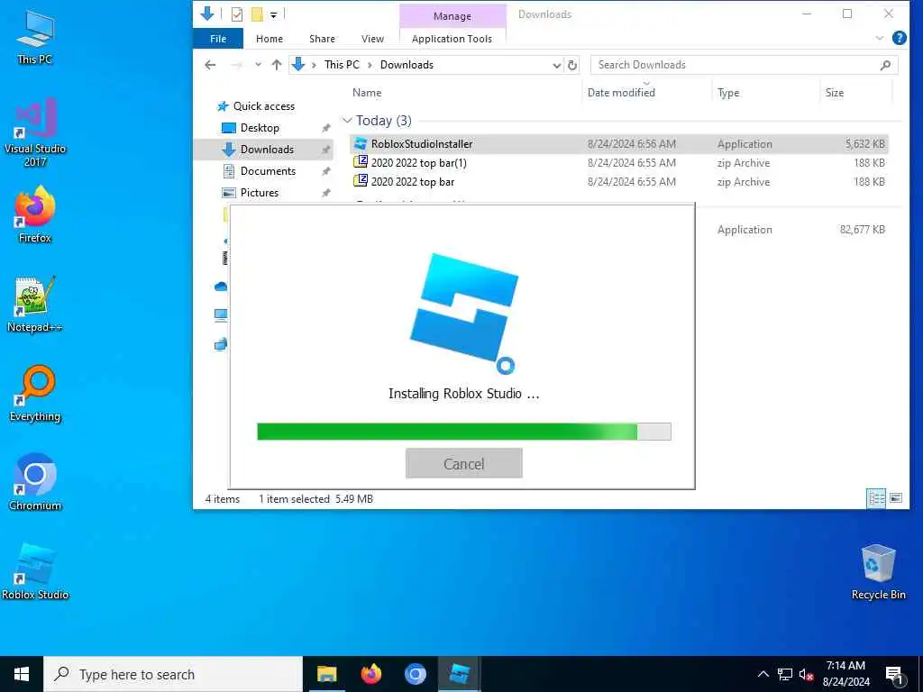Click the OneDrive cloud icon in sidebar

click(x=221, y=287)
